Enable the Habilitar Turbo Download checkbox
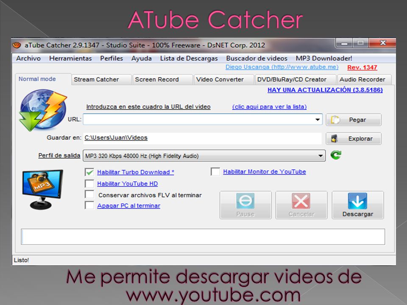Screen dimensions: 407x305 89,172
